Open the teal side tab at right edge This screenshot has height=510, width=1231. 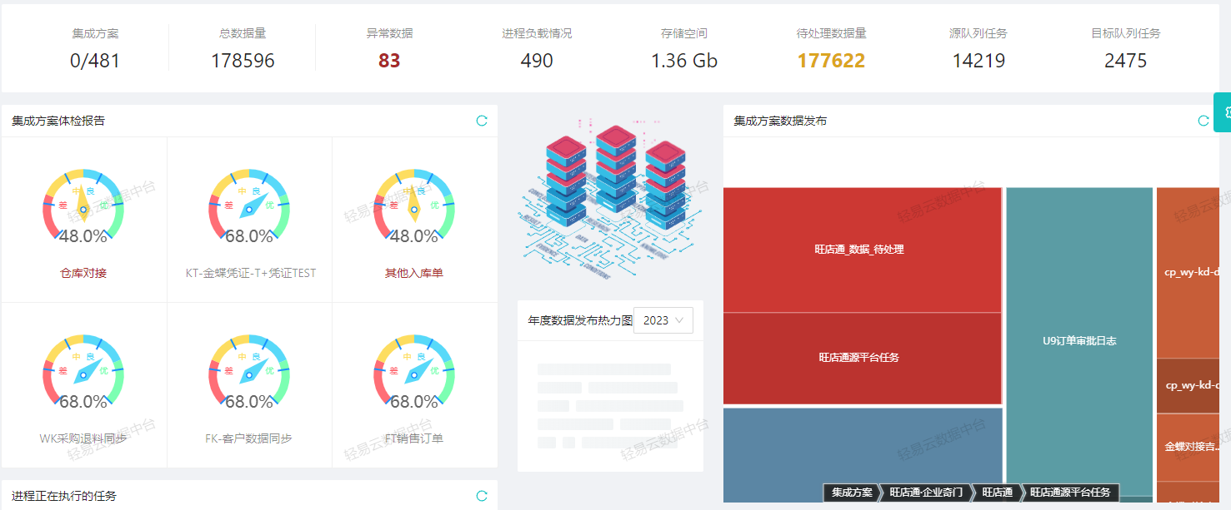(1223, 112)
